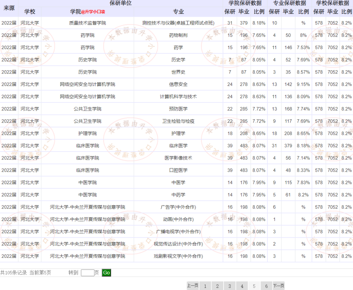
Task: Focus the page number input field
Action: click(x=88, y=273)
